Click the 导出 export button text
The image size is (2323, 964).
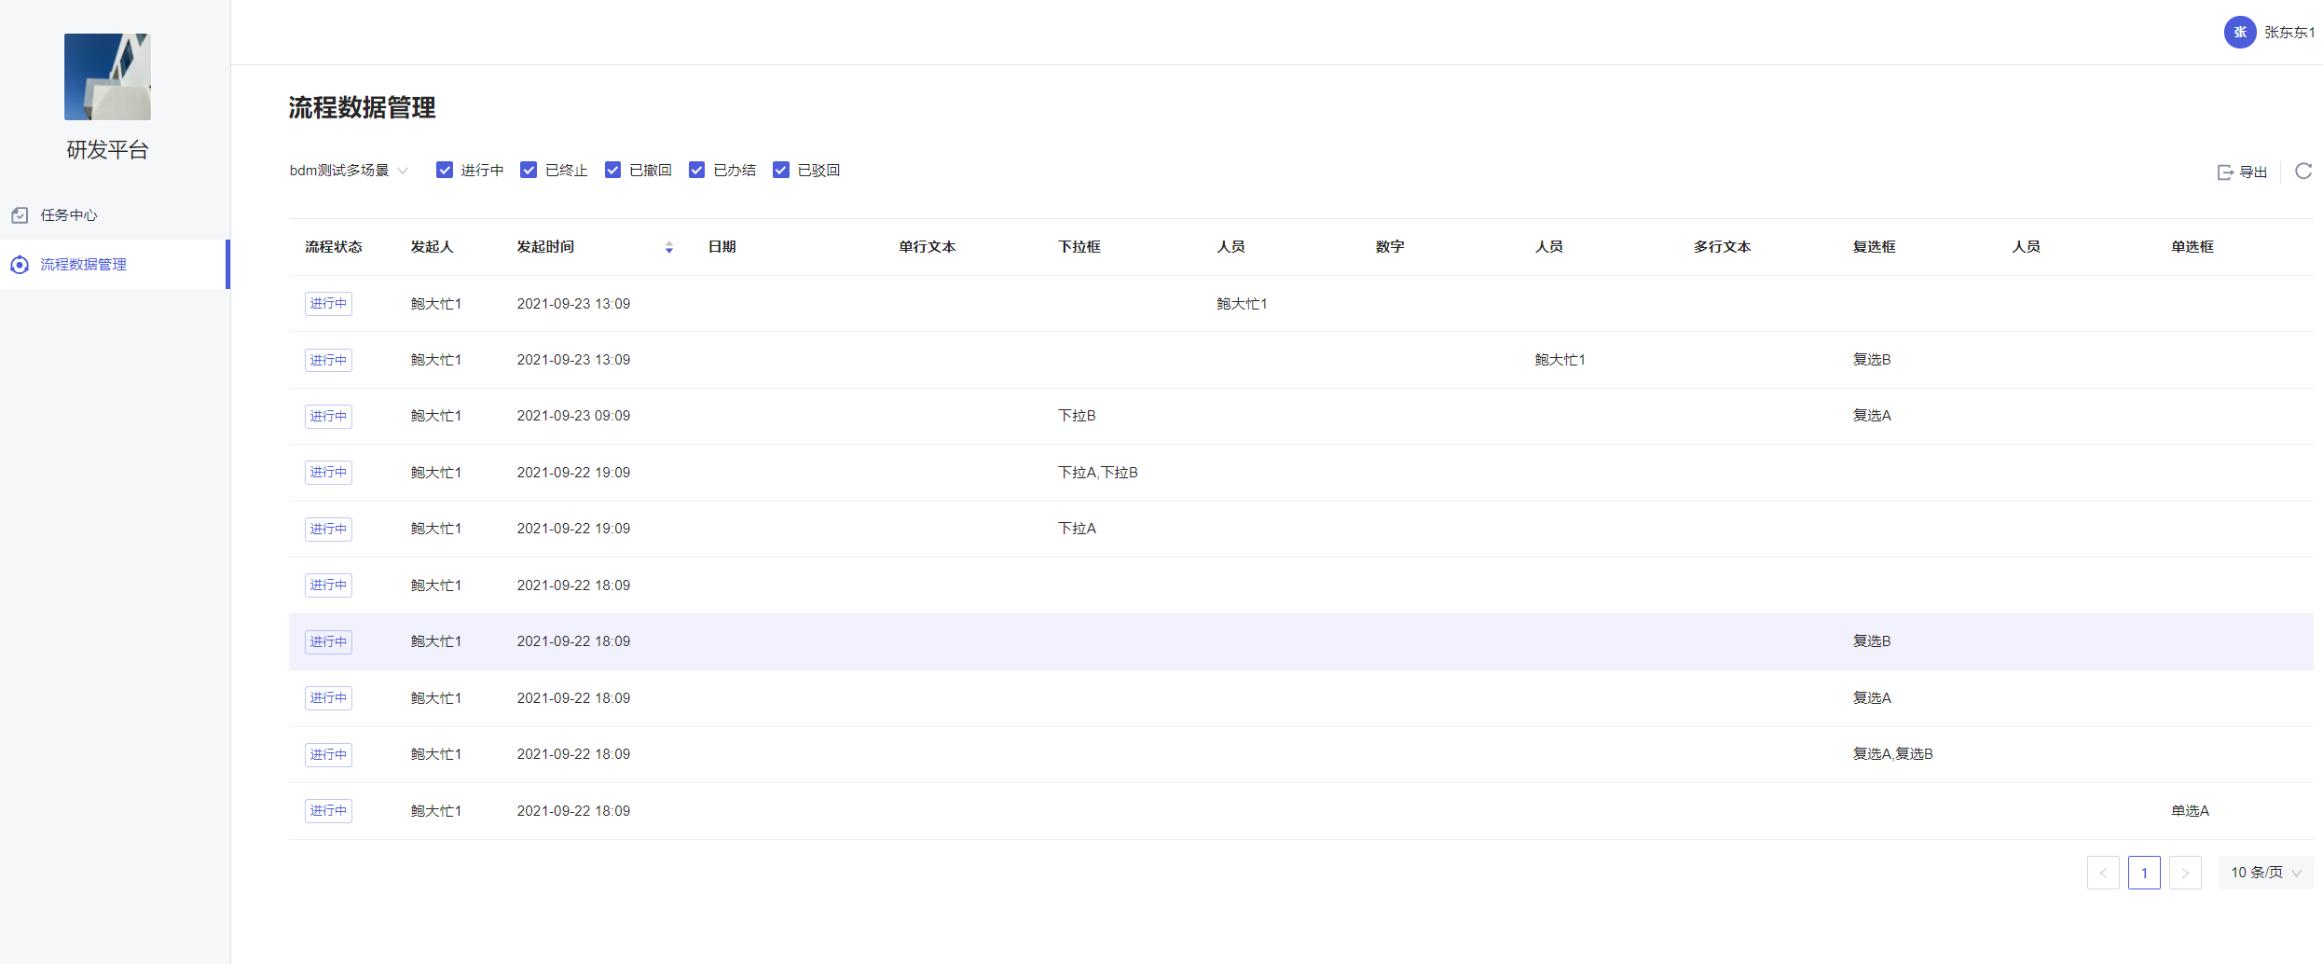click(2253, 172)
